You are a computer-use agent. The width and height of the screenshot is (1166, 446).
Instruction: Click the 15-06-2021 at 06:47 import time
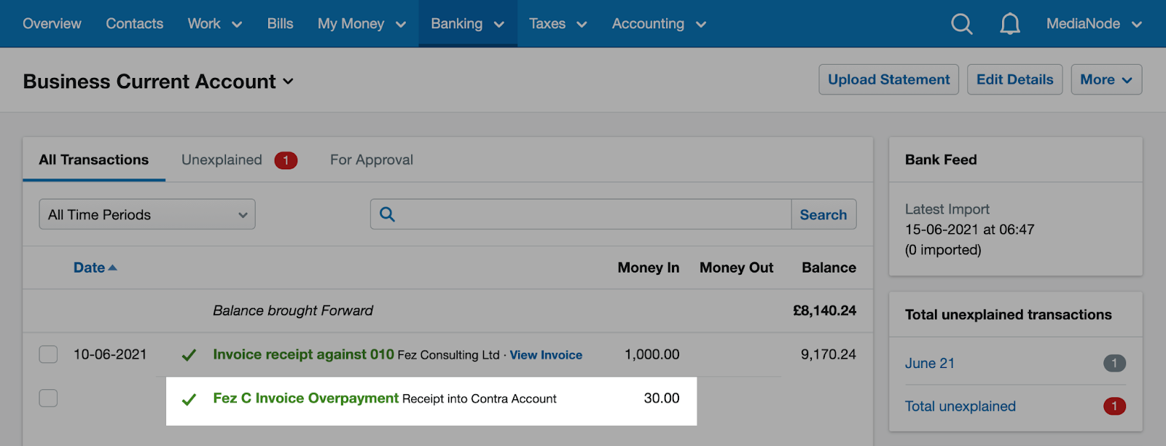(970, 230)
